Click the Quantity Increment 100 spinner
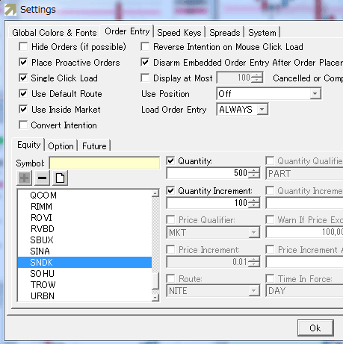Viewport: 343px width, 344px height. pos(254,203)
